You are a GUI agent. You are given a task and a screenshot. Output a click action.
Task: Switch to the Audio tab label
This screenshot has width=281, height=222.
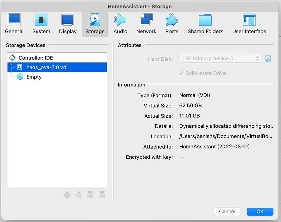(120, 31)
